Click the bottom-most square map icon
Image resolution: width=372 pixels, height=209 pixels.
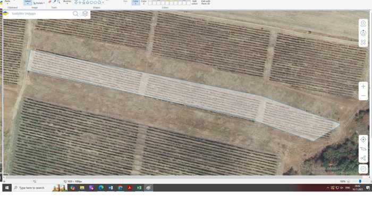click(x=363, y=169)
